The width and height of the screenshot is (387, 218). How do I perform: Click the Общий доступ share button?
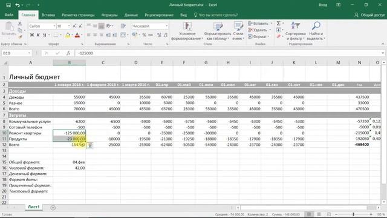pos(369,15)
